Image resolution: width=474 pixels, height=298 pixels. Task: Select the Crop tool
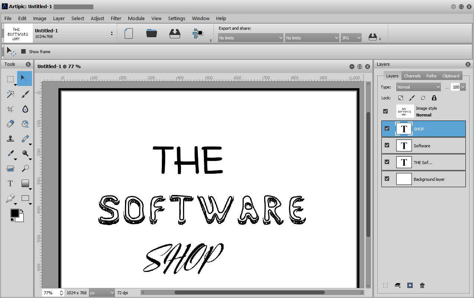(x=10, y=109)
